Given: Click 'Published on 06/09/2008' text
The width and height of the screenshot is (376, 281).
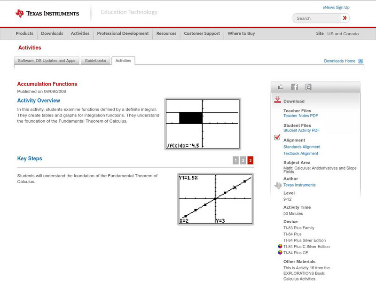Looking at the screenshot, I should click(x=41, y=91).
